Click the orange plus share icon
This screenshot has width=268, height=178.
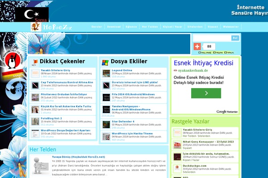[x=197, y=46]
